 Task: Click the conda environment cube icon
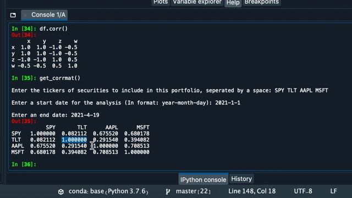click(61, 192)
